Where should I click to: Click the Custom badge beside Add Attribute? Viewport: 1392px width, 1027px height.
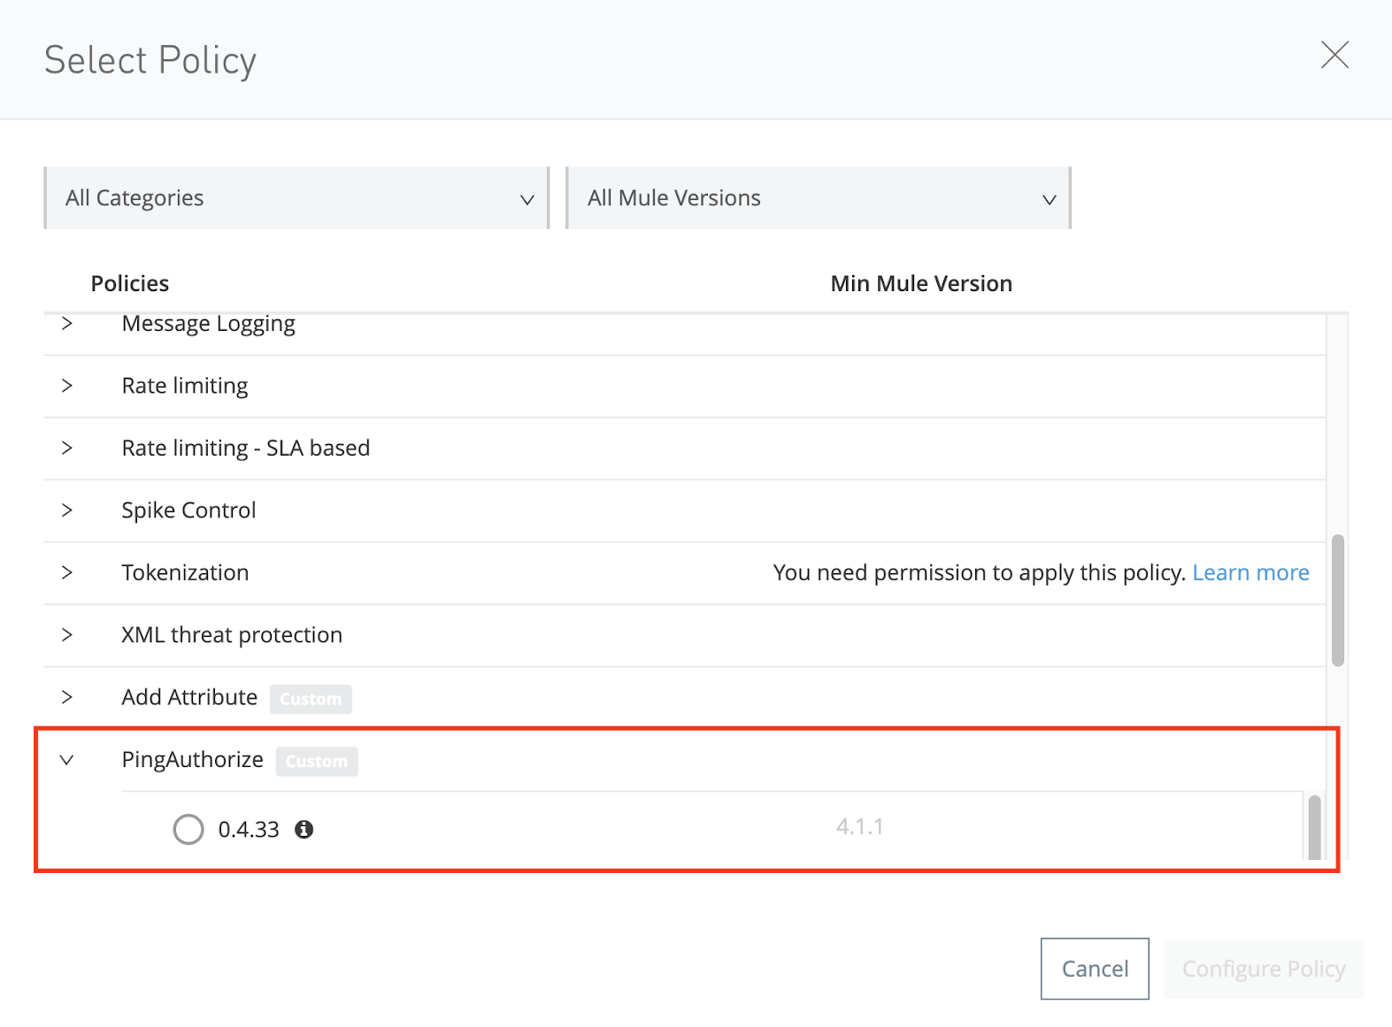pos(310,699)
